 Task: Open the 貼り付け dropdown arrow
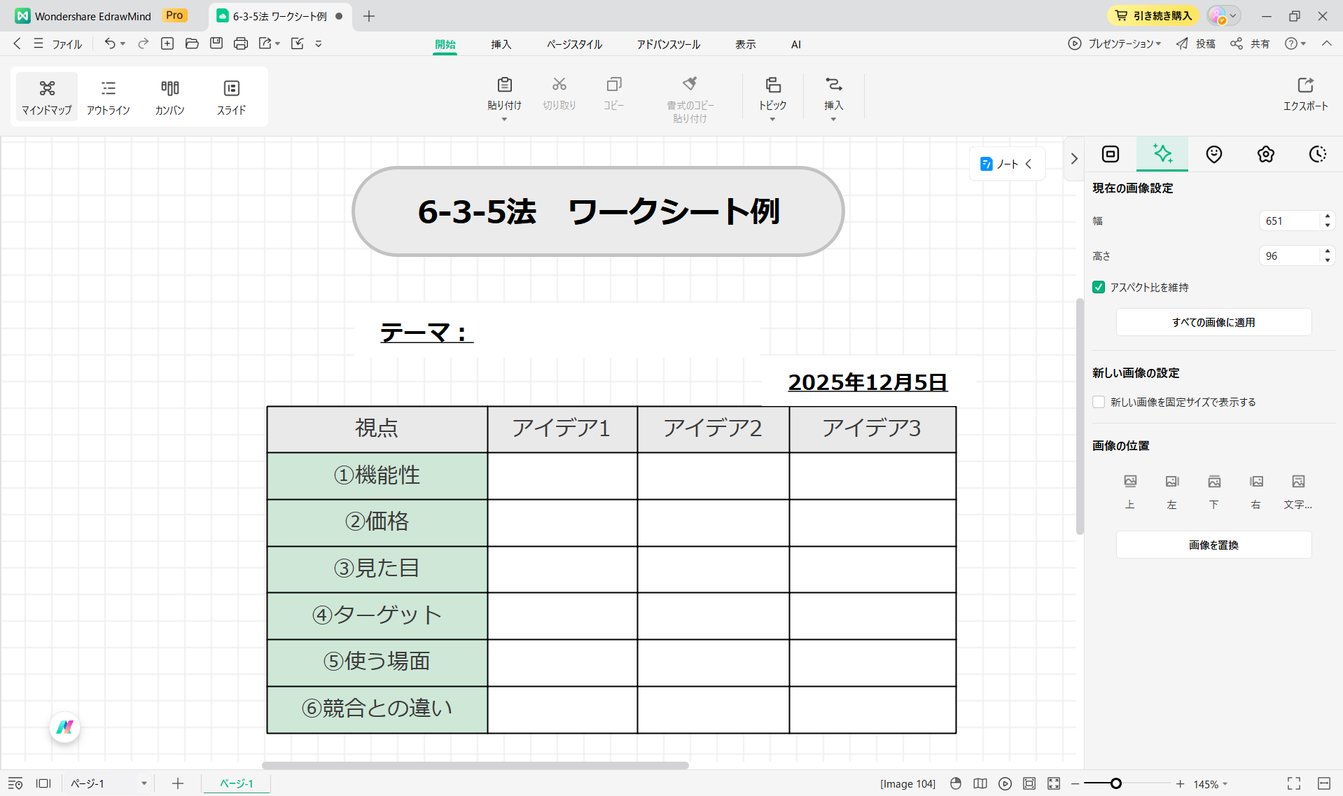[504, 120]
